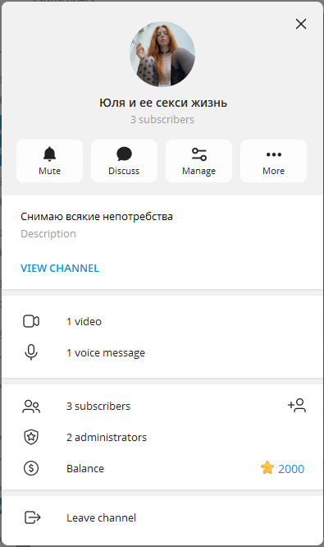Click the administrators shield star icon

(31, 437)
